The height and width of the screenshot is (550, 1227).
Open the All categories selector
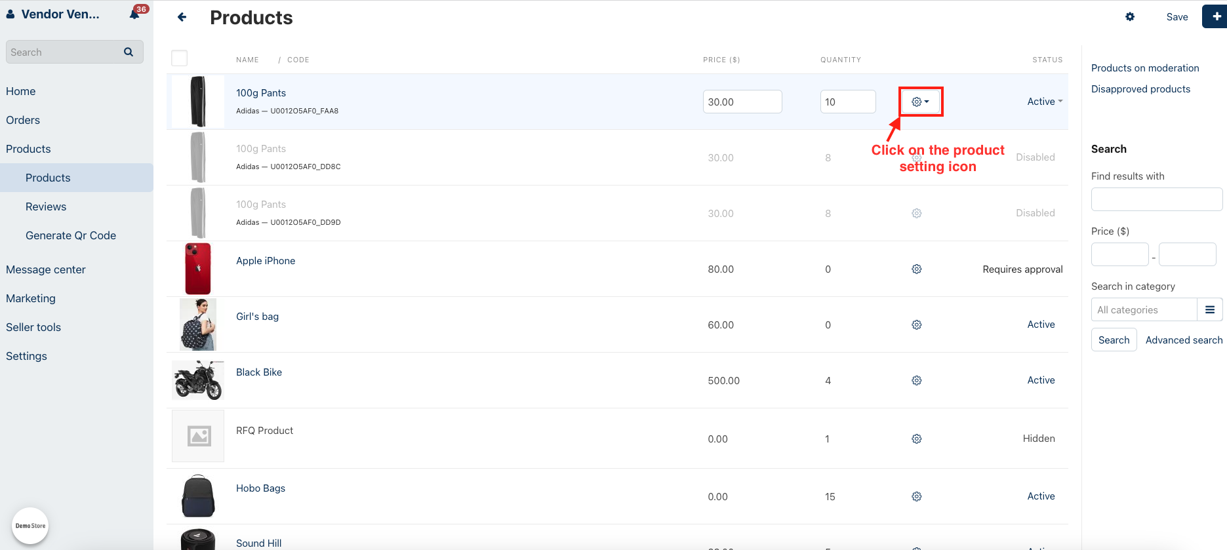pos(1144,310)
